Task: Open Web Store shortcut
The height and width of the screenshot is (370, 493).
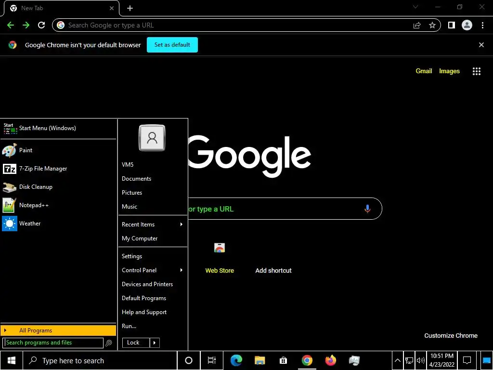Action: [x=220, y=258]
